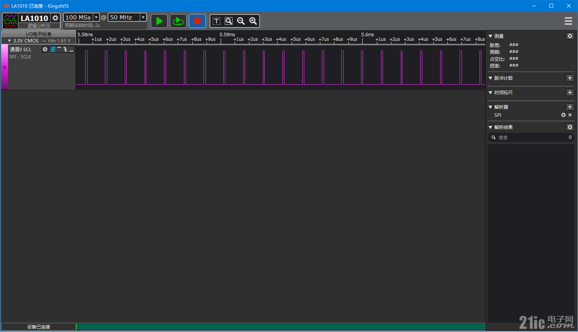Expand the 3.3V CMOS voltage standard dropdown

[x=10, y=40]
